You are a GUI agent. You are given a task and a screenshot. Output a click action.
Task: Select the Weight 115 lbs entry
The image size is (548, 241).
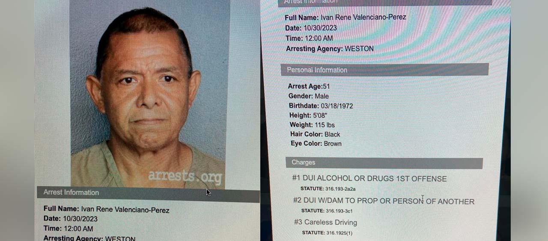click(x=312, y=125)
